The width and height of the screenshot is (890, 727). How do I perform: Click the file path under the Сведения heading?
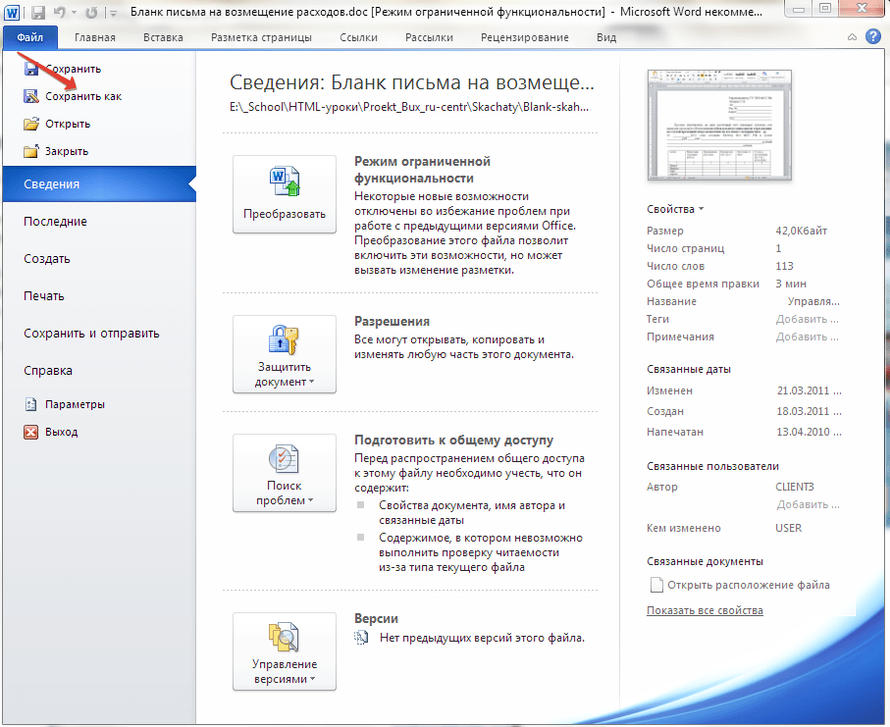point(409,107)
